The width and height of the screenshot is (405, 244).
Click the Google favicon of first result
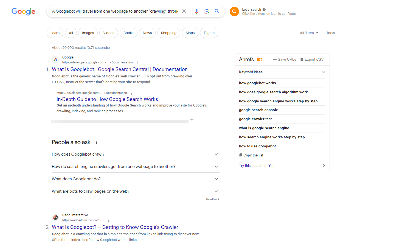[55, 60]
